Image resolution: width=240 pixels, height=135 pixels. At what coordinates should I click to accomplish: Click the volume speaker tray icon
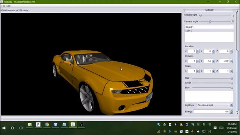209,132
